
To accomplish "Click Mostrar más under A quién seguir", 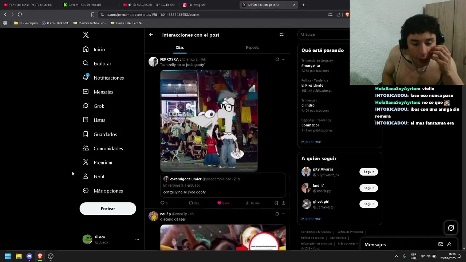I will [x=311, y=219].
